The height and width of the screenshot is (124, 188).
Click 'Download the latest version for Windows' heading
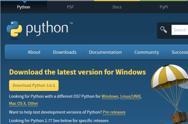coord(78,72)
